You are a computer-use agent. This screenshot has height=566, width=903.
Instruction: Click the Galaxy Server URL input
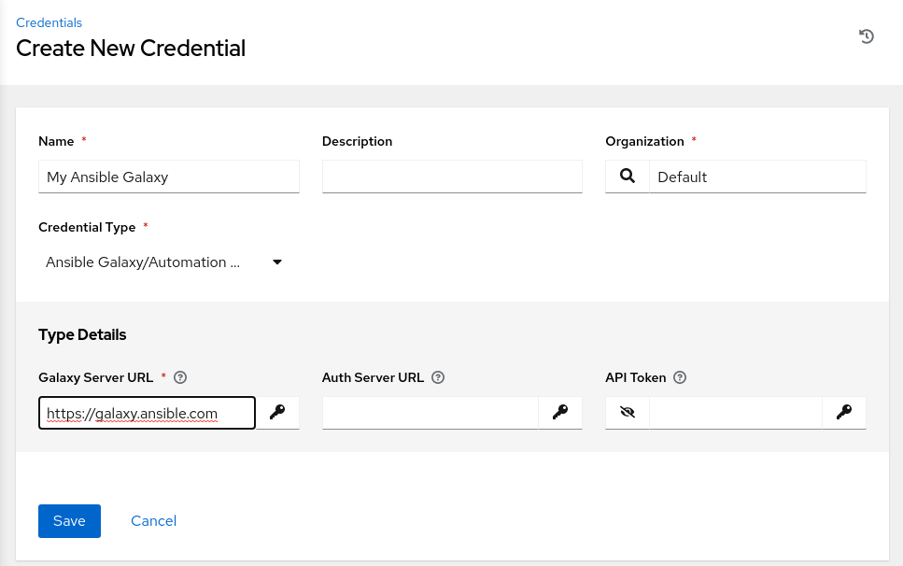(x=147, y=413)
